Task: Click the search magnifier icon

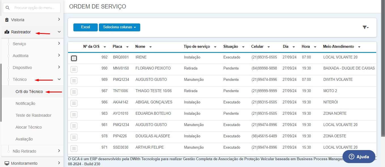Action: pyautogui.click(x=8, y=8)
